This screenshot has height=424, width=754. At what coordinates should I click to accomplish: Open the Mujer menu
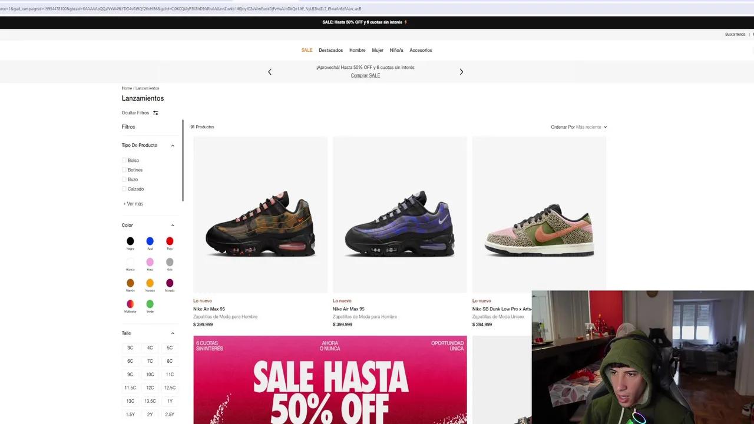coord(378,50)
